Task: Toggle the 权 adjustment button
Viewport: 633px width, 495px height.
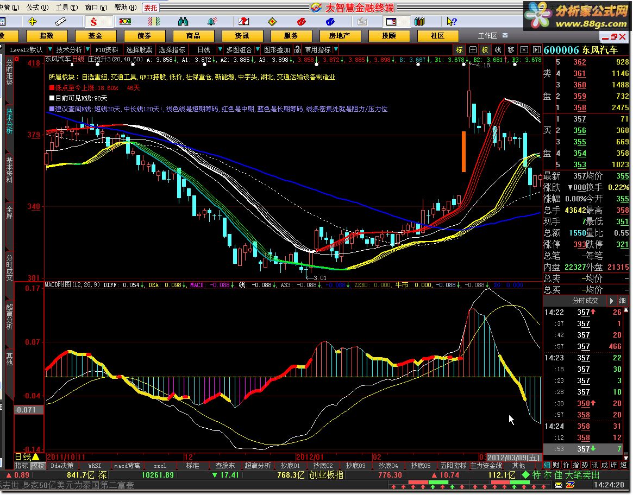Action: 485,49
